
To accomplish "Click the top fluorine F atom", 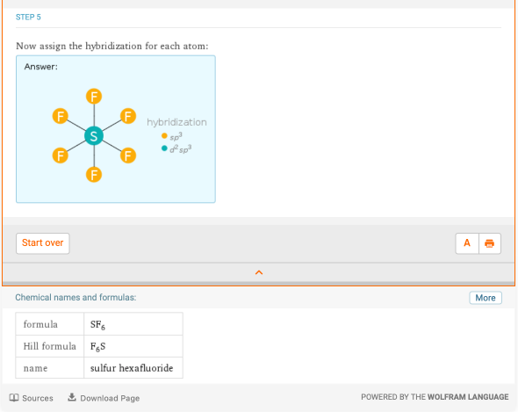I will tap(94, 97).
